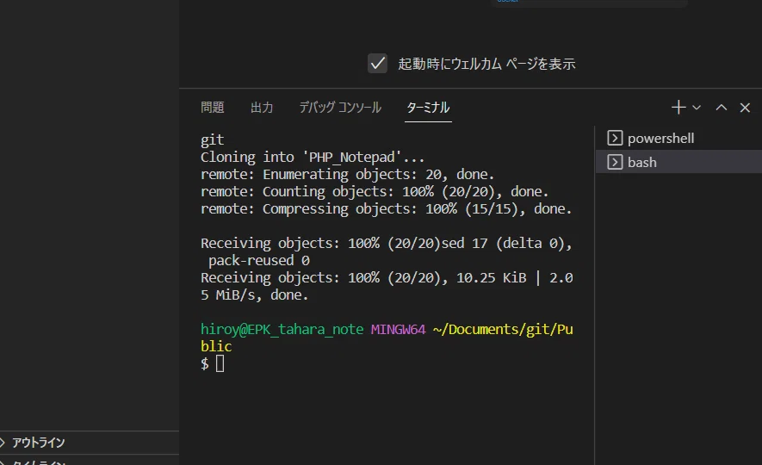Click the "Cloning into 'PHP_Notepad'..." line
Screen dimensions: 762x465
(x=313, y=157)
